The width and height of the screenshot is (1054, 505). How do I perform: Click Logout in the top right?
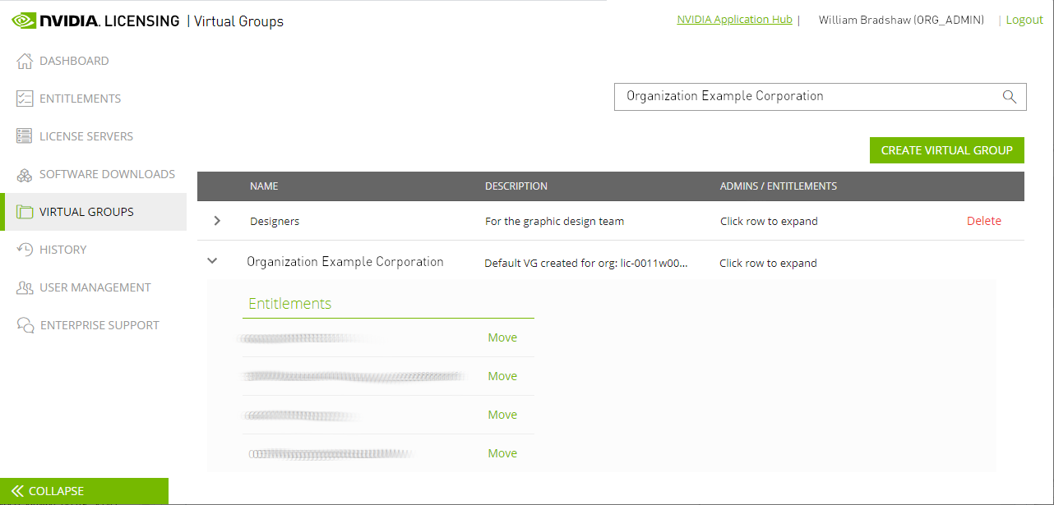(1024, 19)
